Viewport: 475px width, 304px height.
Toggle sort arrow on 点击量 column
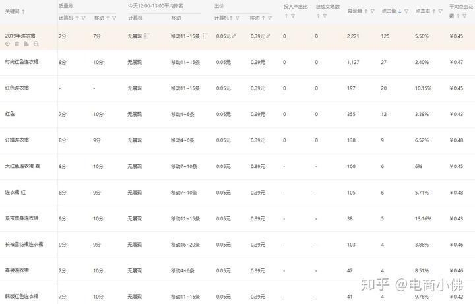(400, 11)
